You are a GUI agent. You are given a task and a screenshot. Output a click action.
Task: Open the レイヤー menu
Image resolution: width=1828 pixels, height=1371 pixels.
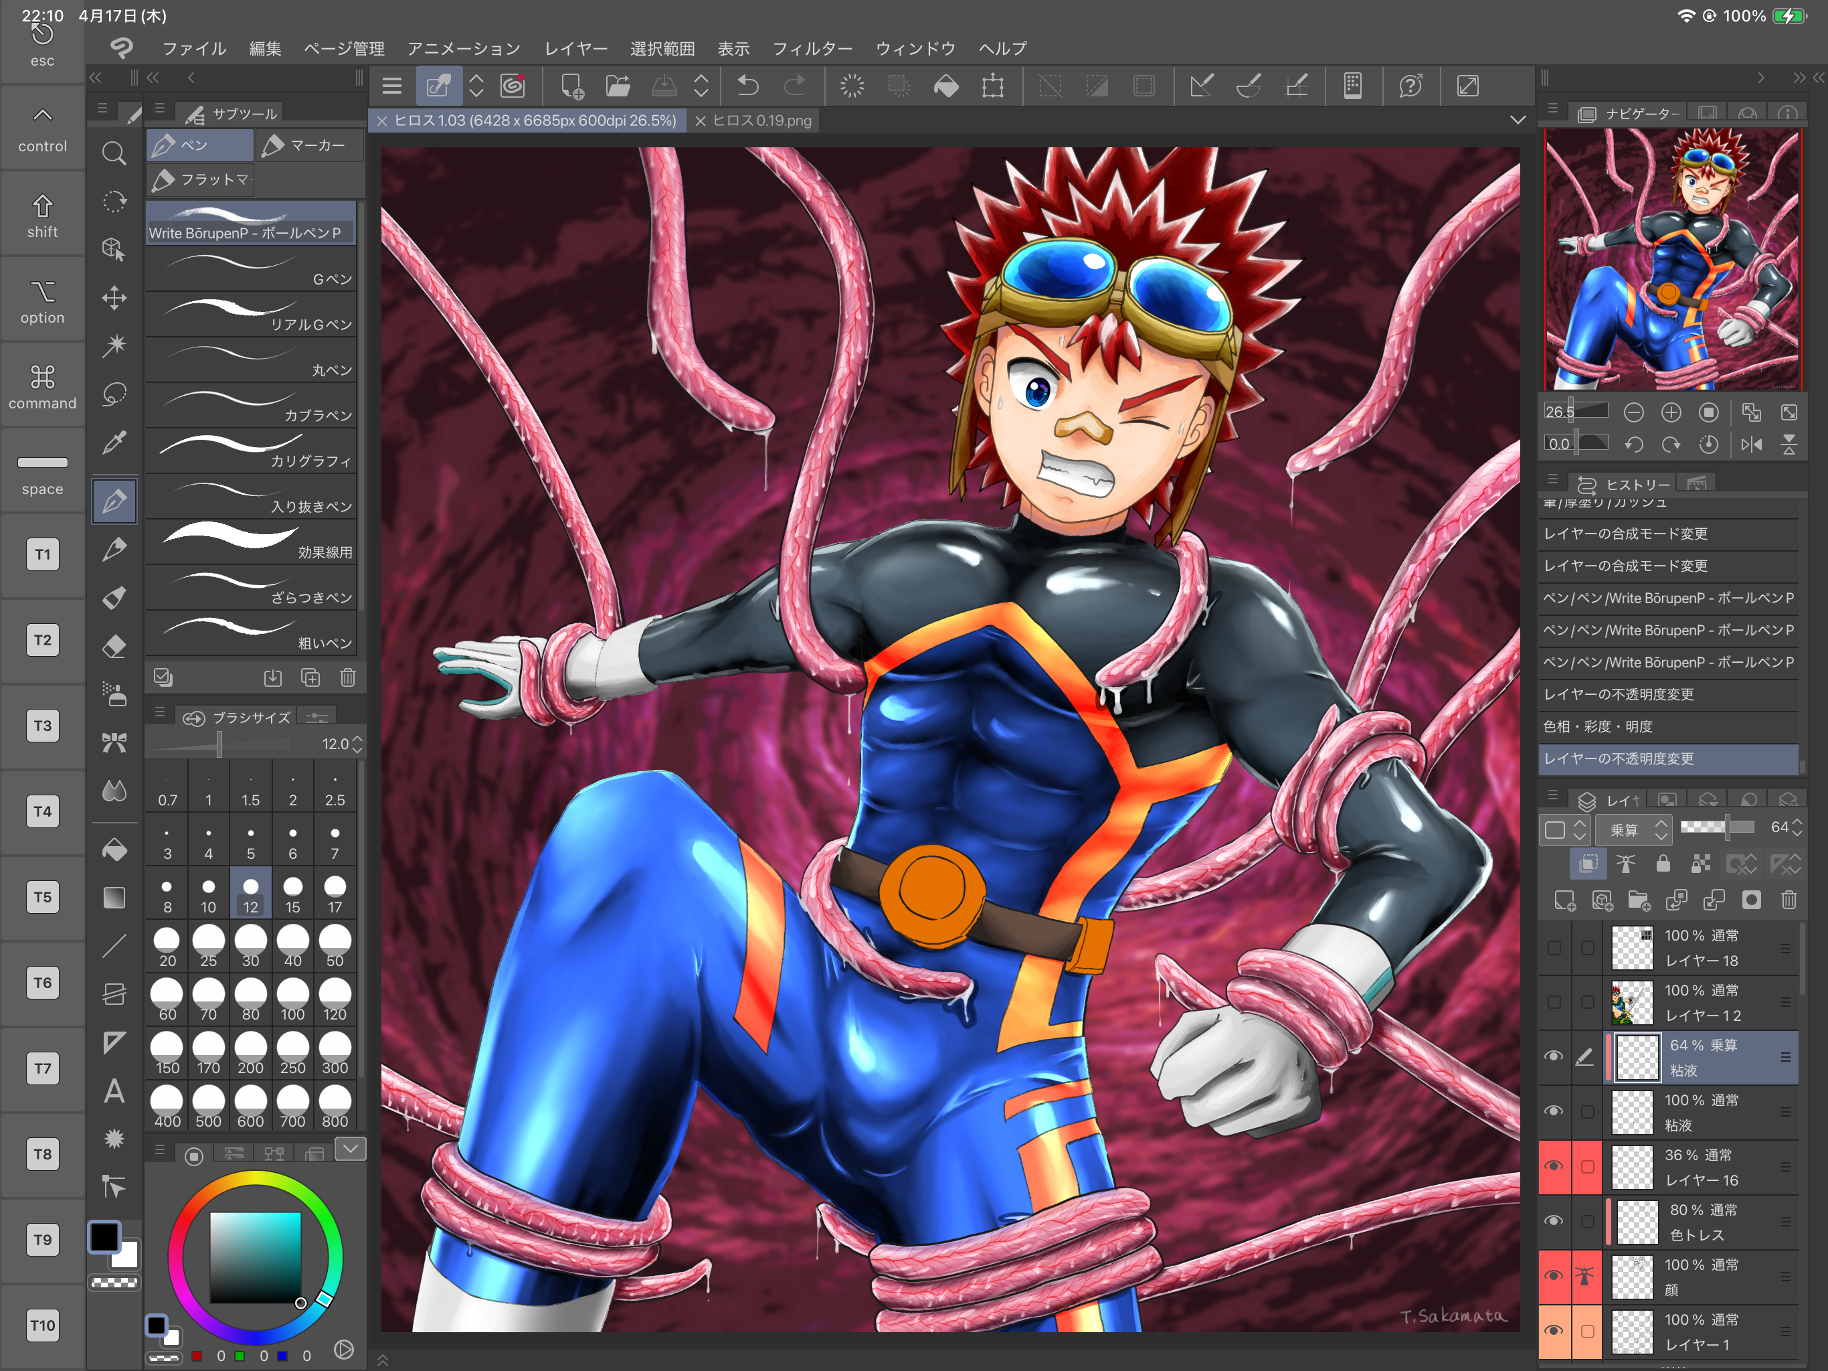point(575,49)
